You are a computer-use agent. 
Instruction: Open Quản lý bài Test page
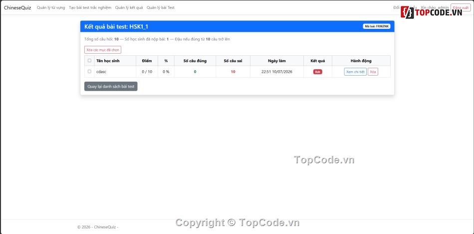coord(161,7)
